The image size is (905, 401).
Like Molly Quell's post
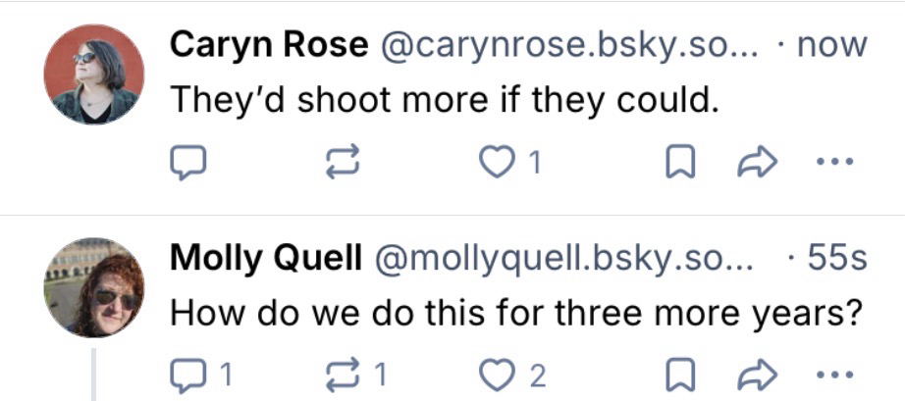pyautogui.click(x=497, y=373)
